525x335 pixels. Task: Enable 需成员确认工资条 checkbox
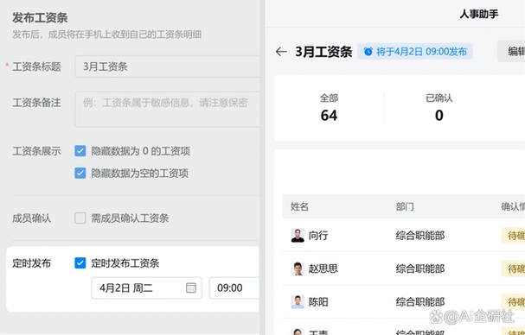click(x=80, y=218)
